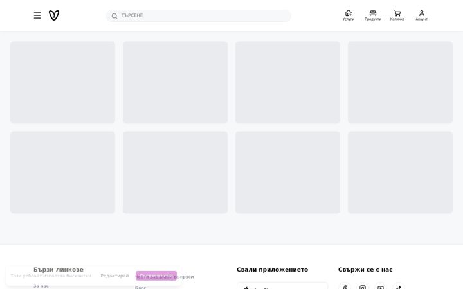
Task: Open the Количка shopping cart
Action: tap(397, 15)
